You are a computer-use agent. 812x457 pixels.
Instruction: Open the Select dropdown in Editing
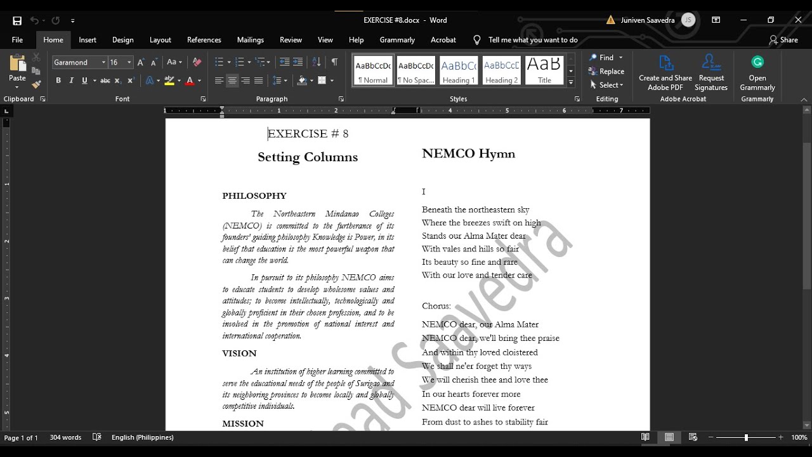(607, 84)
